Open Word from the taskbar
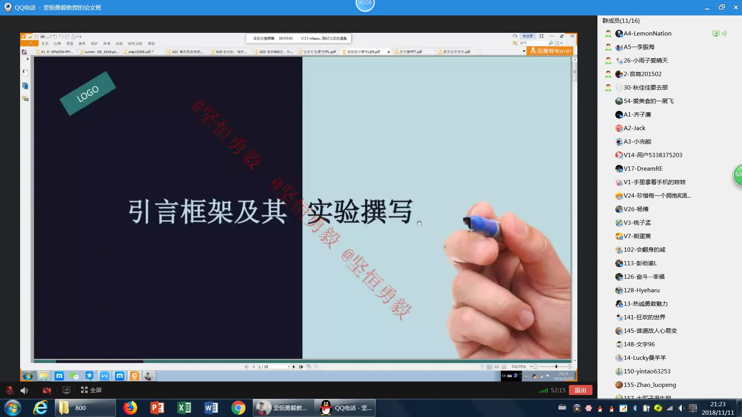 coord(211,408)
